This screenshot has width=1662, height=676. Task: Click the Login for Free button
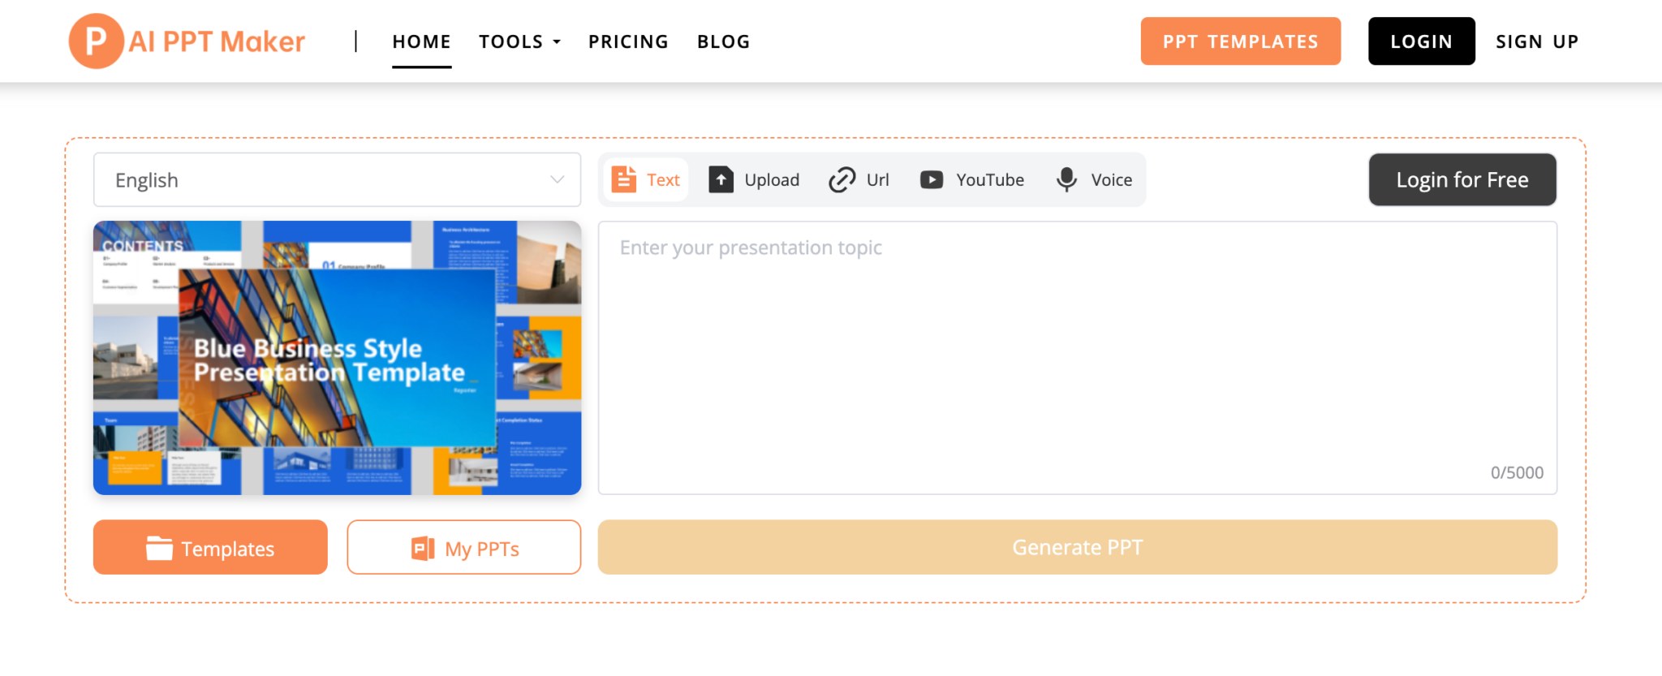click(x=1462, y=179)
